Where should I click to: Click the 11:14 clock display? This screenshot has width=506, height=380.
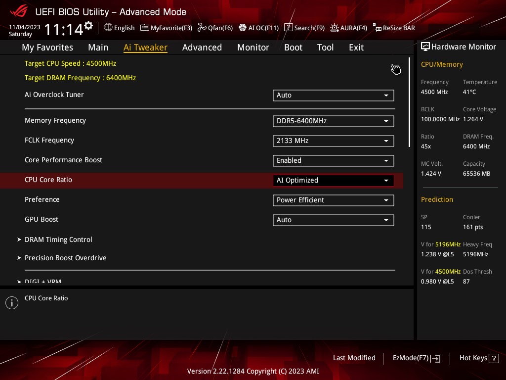click(x=64, y=30)
